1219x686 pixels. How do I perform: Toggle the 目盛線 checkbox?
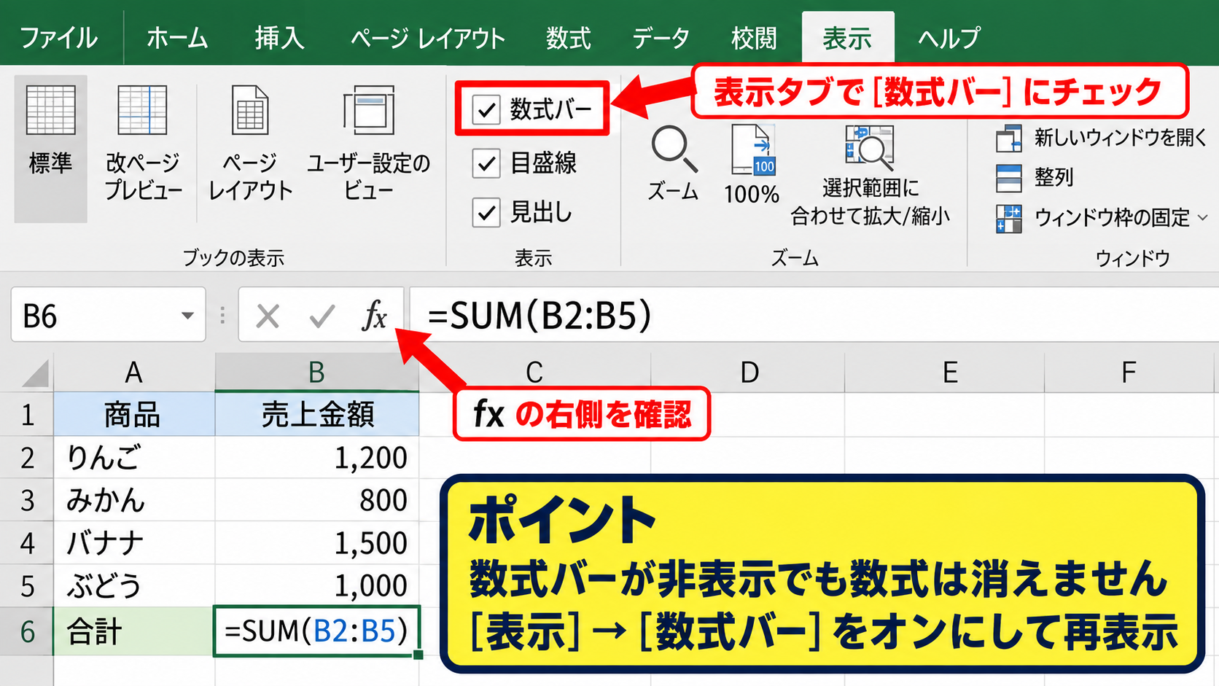[x=486, y=163]
